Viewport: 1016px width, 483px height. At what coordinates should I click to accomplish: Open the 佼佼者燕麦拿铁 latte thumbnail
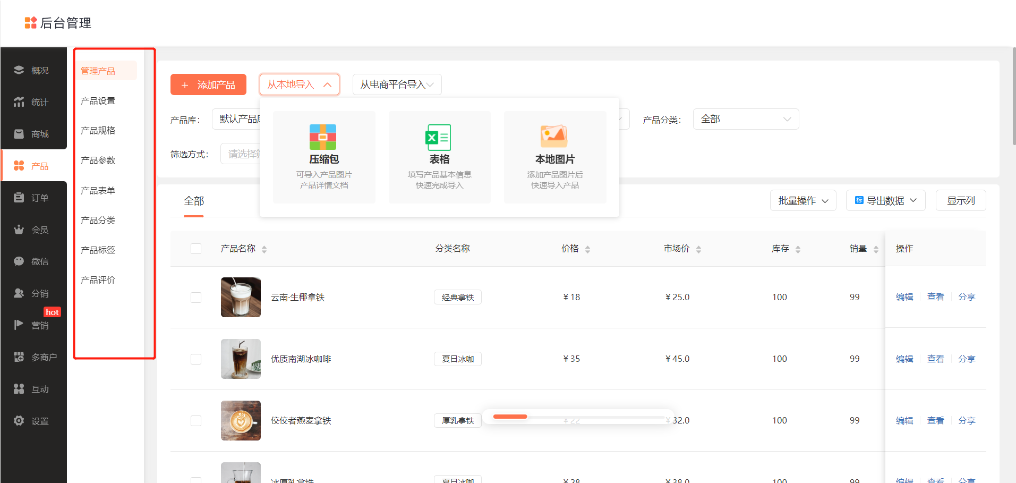point(241,420)
